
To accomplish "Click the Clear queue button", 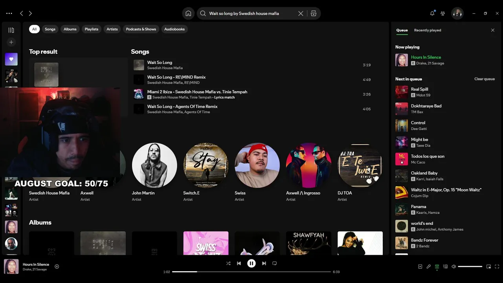I will pos(485,79).
